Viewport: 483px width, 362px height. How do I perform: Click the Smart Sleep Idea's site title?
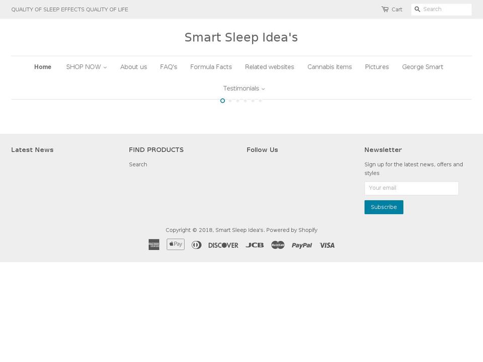pos(241,37)
